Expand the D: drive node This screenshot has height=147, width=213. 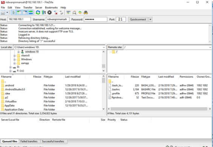(x=11, y=67)
